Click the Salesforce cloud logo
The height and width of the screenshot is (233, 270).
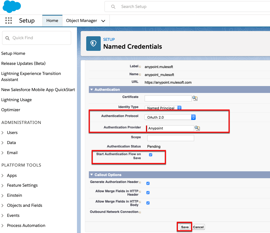(x=12, y=7)
